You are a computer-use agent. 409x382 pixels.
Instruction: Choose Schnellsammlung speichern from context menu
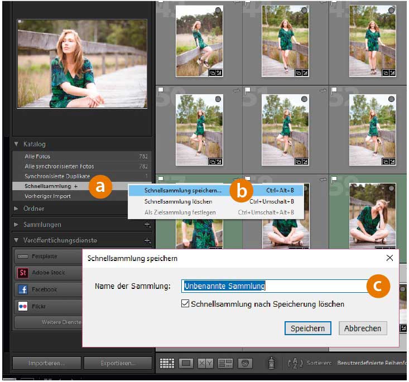[182, 190]
